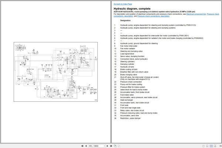Select text 'Shut-off valve, fan intercooler'
This screenshot has width=222, height=148.
[x=132, y=77]
